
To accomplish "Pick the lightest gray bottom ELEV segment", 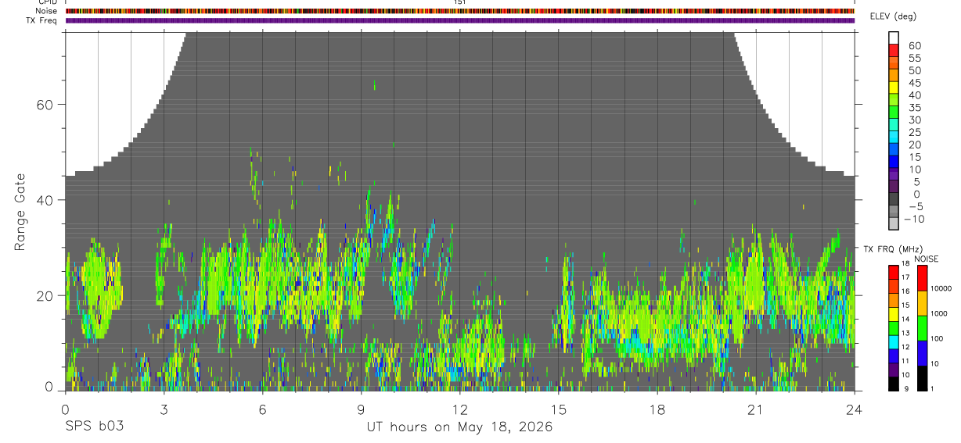I will pos(894,222).
